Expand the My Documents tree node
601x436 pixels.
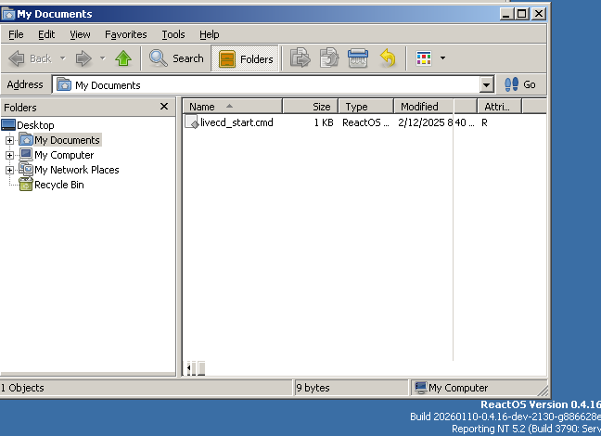point(9,140)
